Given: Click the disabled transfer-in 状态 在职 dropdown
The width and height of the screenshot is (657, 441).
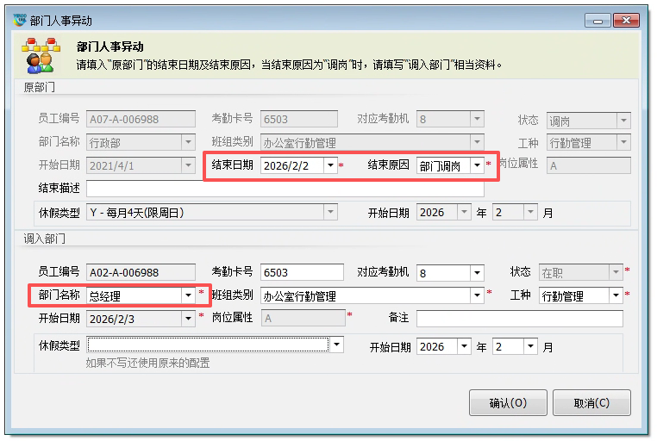Looking at the screenshot, I should [580, 272].
